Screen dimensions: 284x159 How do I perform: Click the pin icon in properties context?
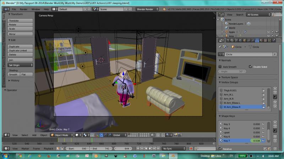tap(220, 47)
